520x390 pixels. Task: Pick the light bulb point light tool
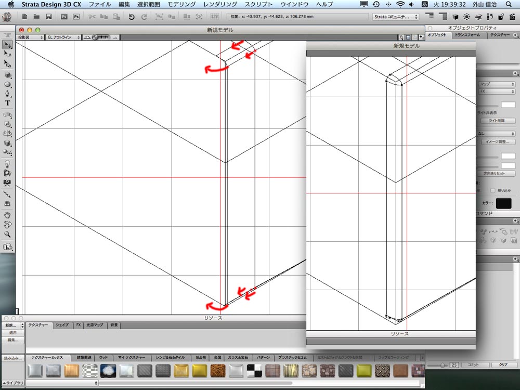tap(7, 164)
